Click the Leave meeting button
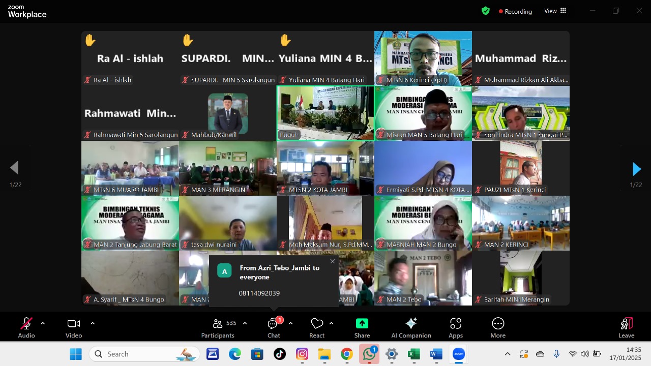The width and height of the screenshot is (651, 366). (626, 327)
